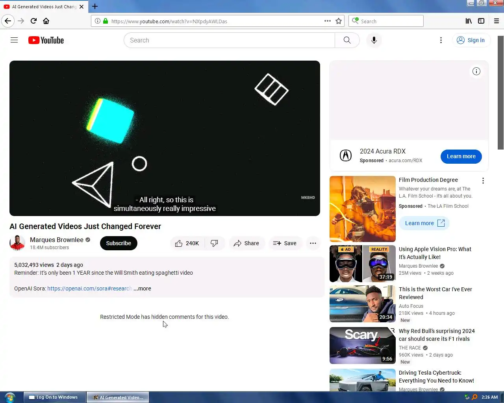The width and height of the screenshot is (504, 403).
Task: Focus the YouTube search input field
Action: (x=229, y=40)
